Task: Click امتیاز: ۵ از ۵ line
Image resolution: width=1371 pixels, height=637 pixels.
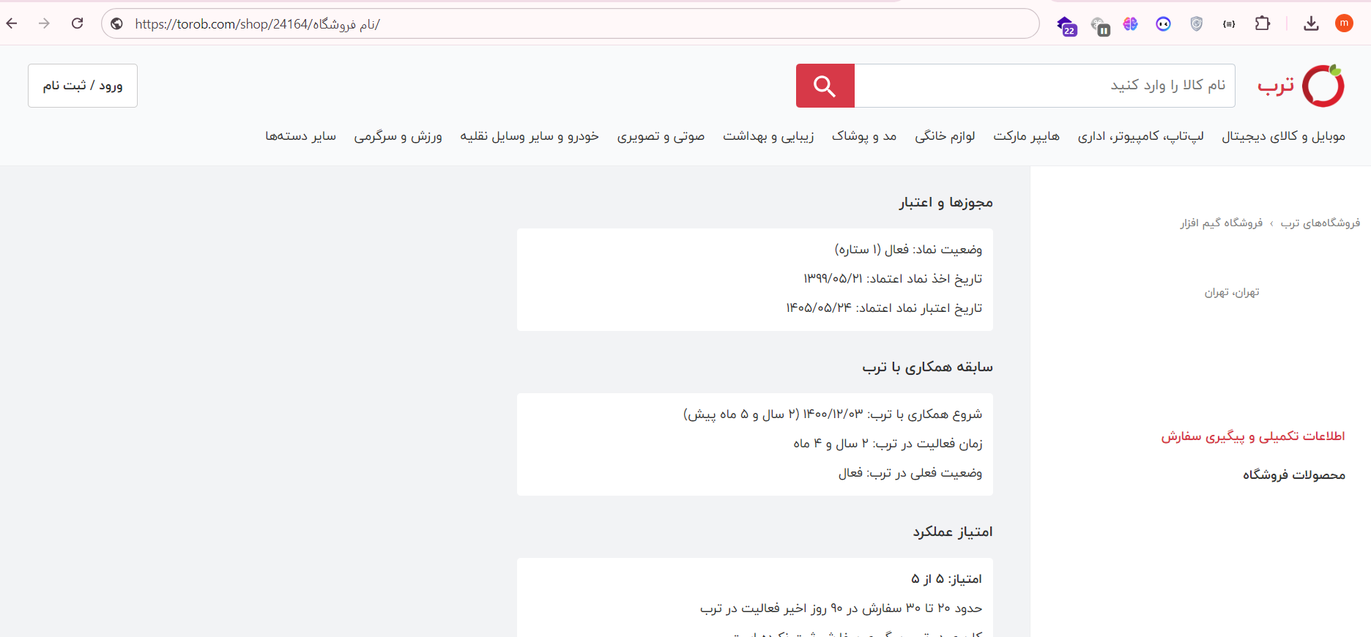Action: 946,579
